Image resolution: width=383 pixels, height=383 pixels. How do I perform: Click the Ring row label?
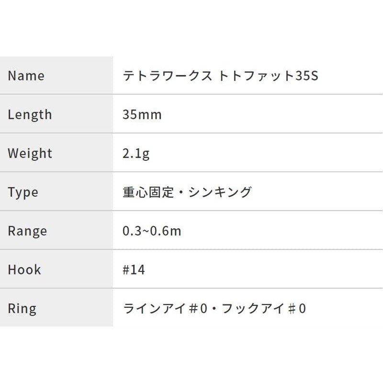(22, 308)
